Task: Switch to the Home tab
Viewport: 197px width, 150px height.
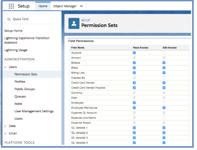Action: (x=43, y=6)
